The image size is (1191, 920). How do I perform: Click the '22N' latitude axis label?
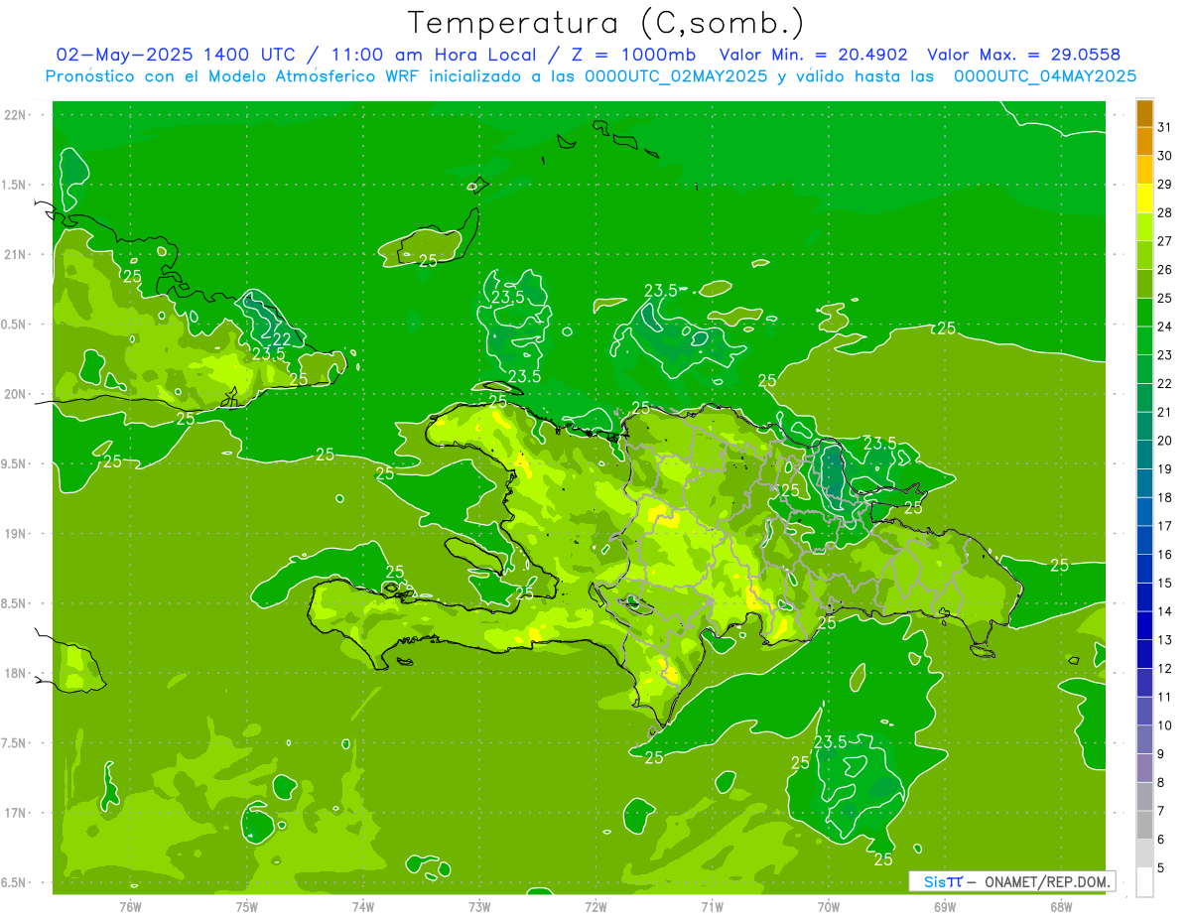[15, 115]
